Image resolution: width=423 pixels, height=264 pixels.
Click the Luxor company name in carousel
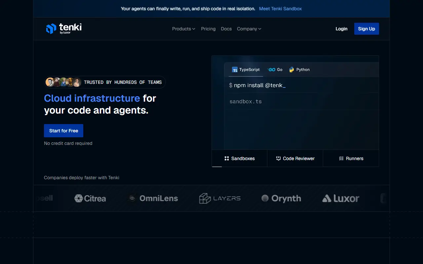click(x=346, y=198)
